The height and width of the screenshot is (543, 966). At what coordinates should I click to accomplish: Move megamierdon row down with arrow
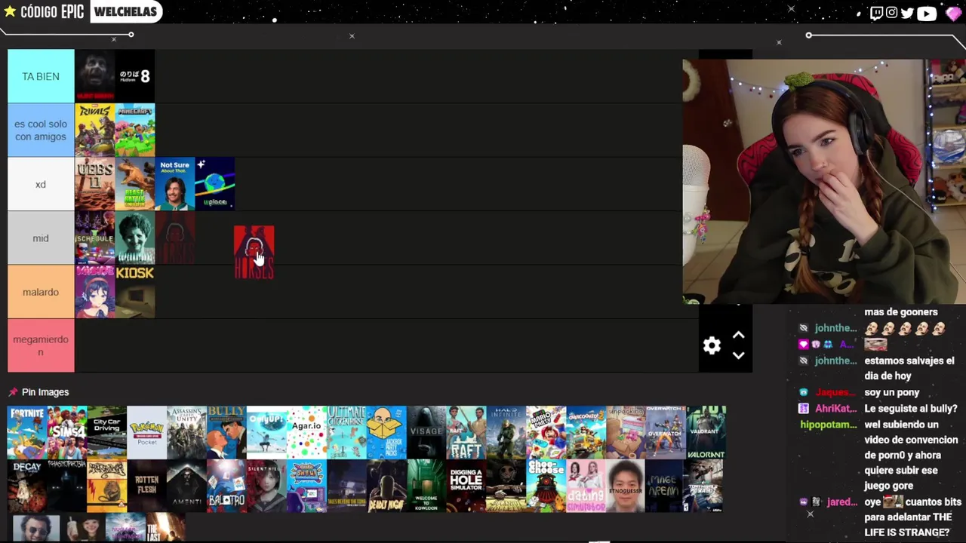(738, 355)
